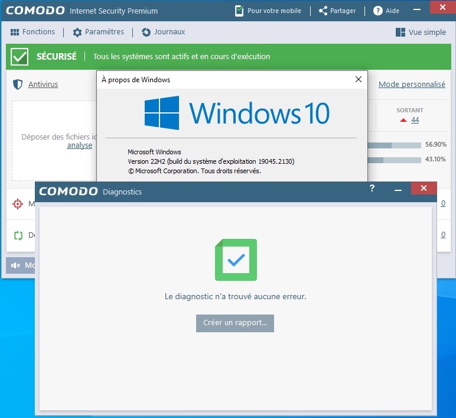The width and height of the screenshot is (456, 418).
Task: Click the share icon in the title bar
Action: pyautogui.click(x=323, y=11)
